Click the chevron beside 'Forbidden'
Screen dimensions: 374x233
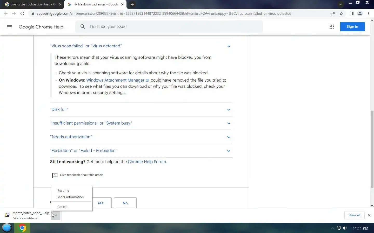coord(229,151)
